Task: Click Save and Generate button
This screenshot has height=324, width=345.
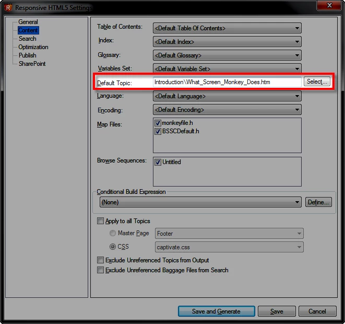Action: (x=216, y=311)
